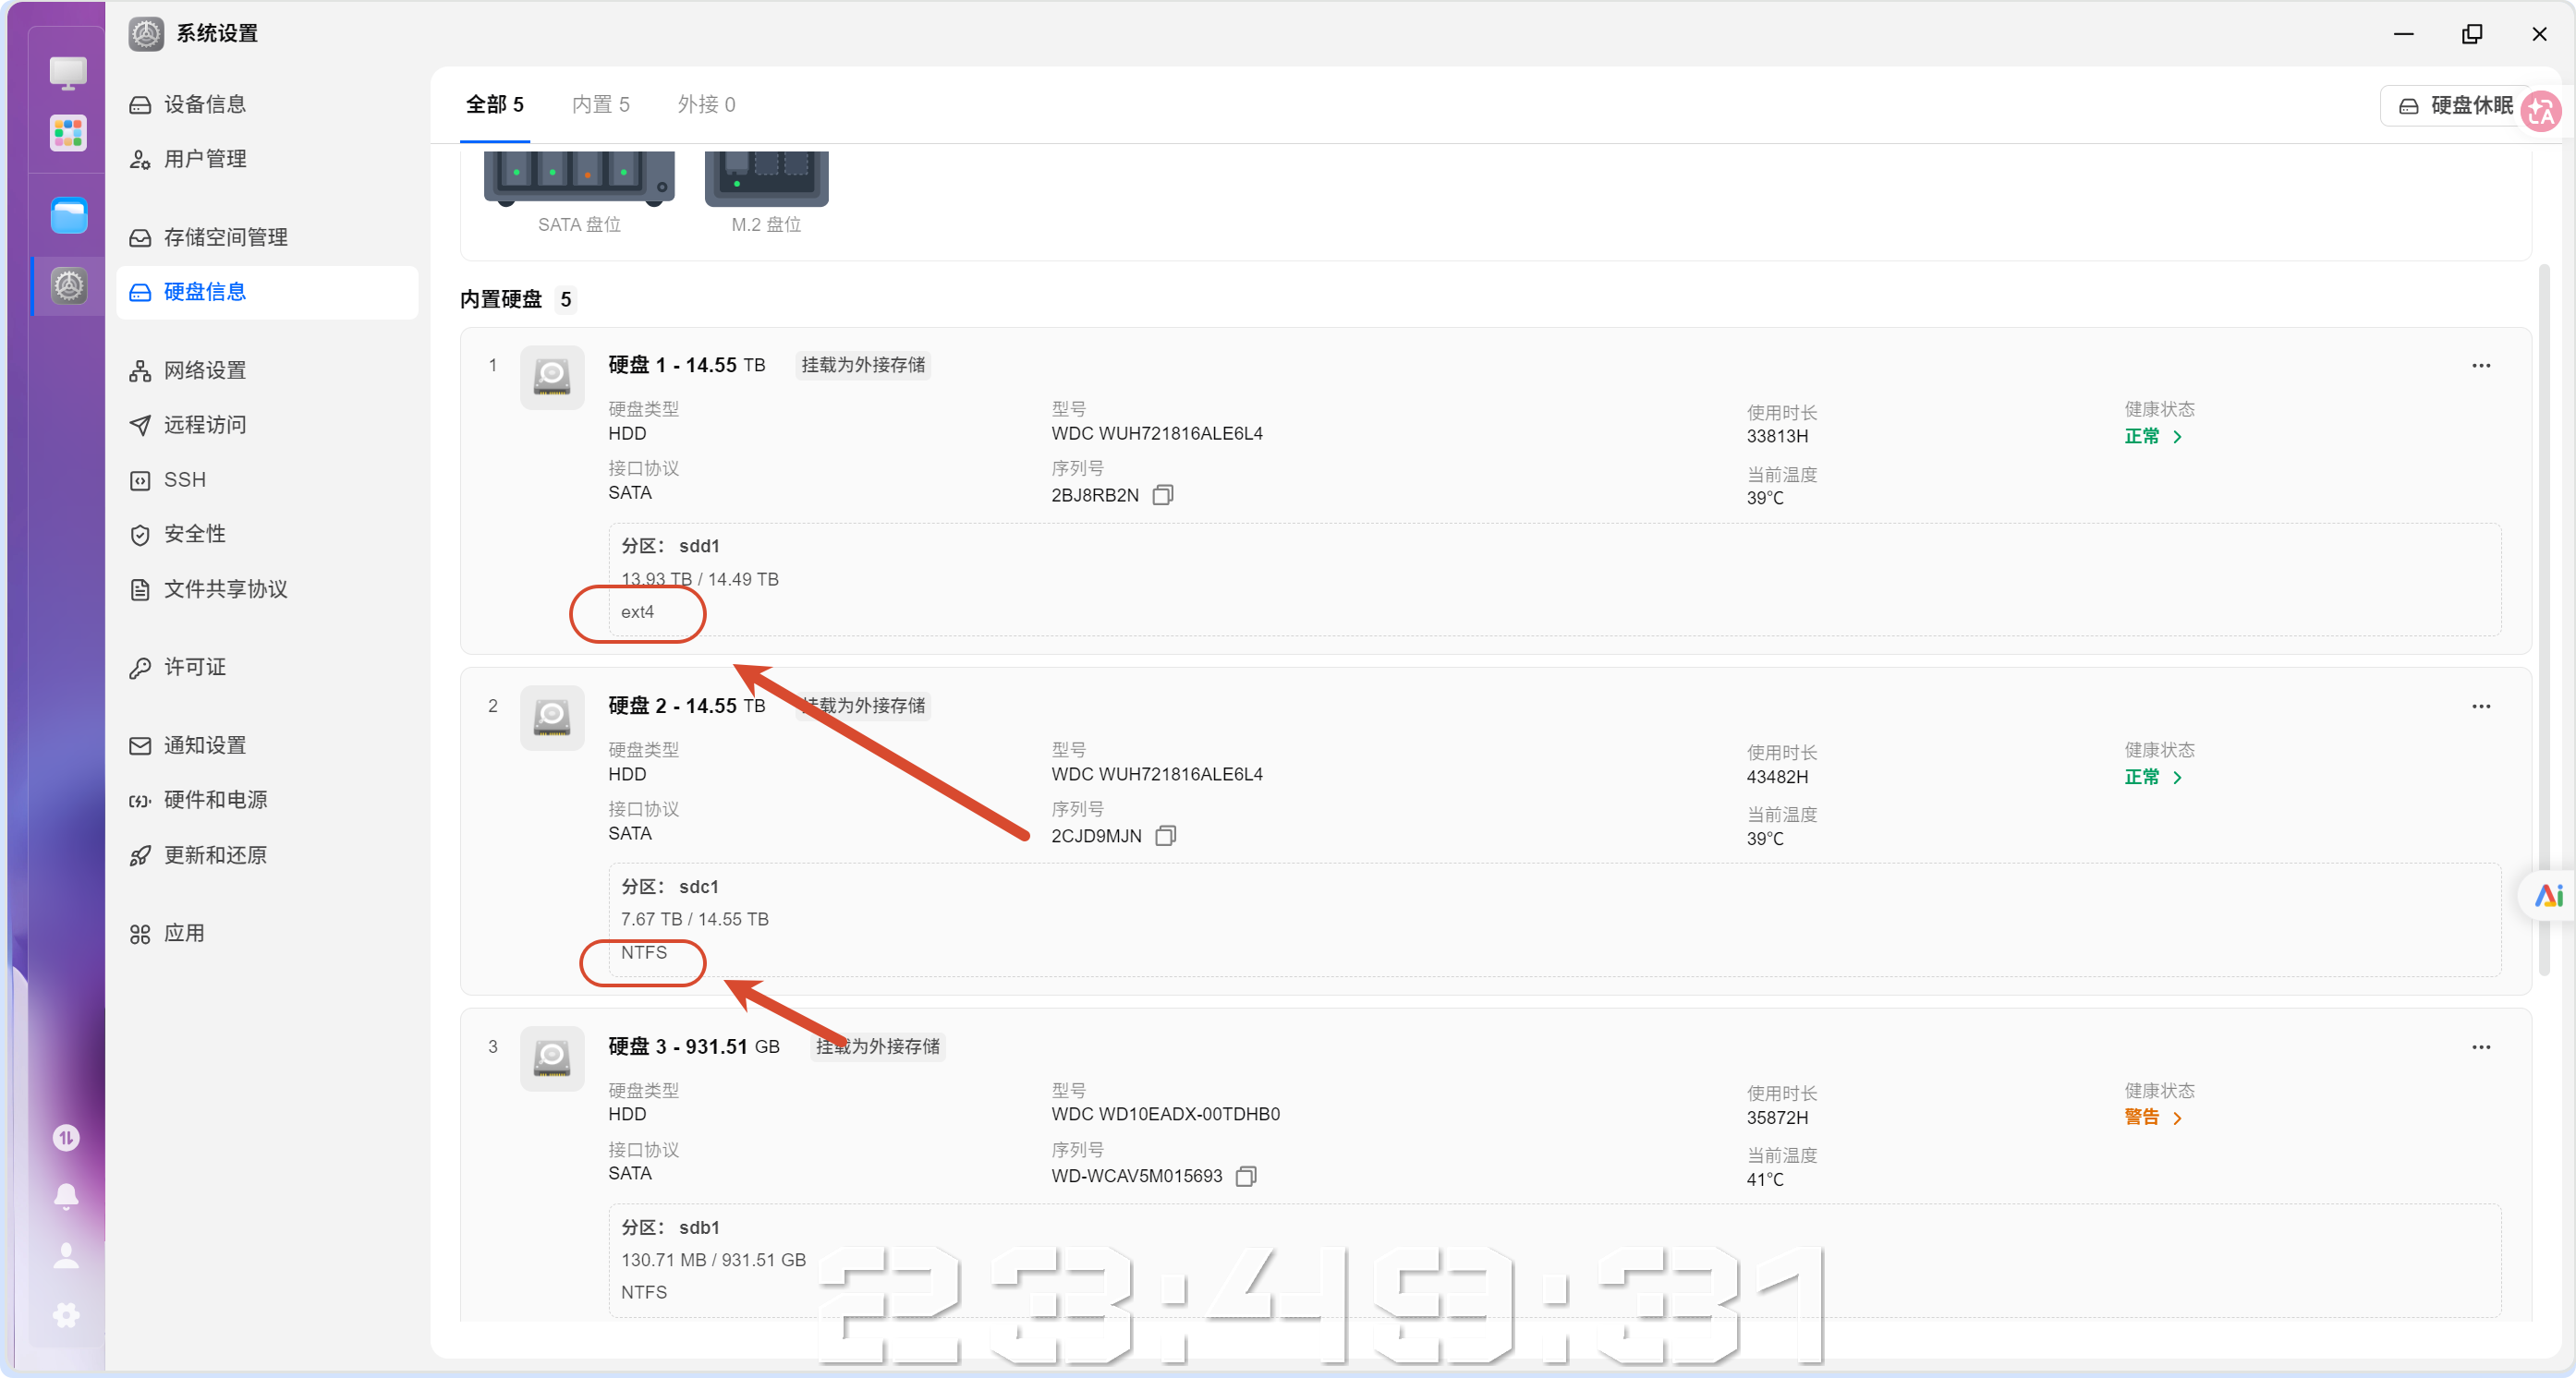The height and width of the screenshot is (1378, 2576).
Task: Open 安全性 in the sidebar
Action: click(267, 535)
